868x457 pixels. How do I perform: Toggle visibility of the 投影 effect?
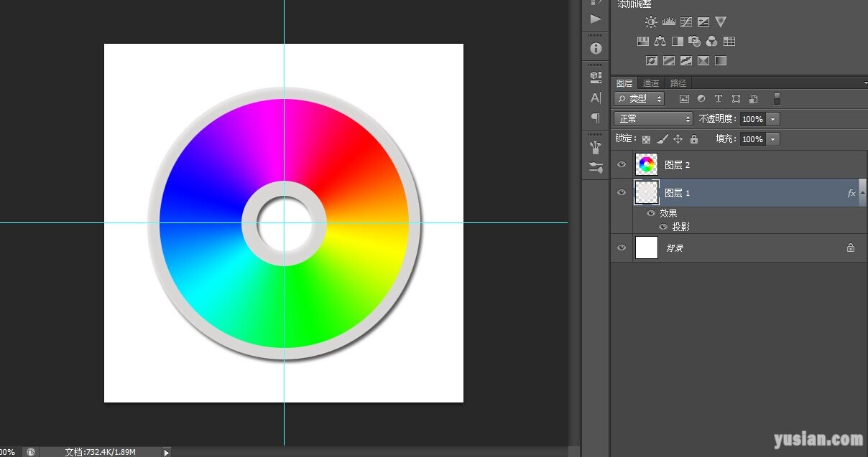663,227
